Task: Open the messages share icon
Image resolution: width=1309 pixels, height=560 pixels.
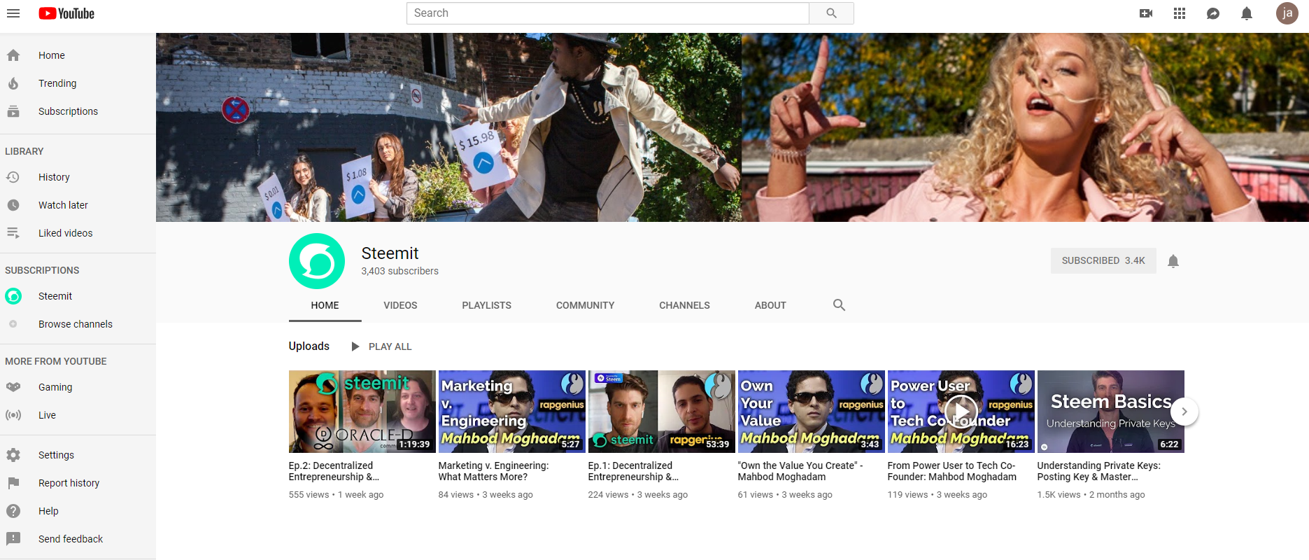Action: tap(1213, 13)
